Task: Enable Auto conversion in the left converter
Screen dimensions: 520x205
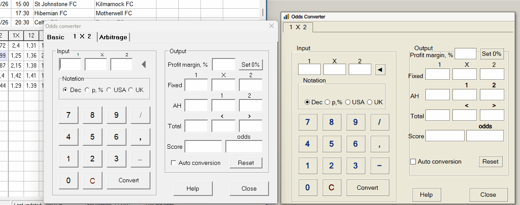Action: pyautogui.click(x=196, y=163)
